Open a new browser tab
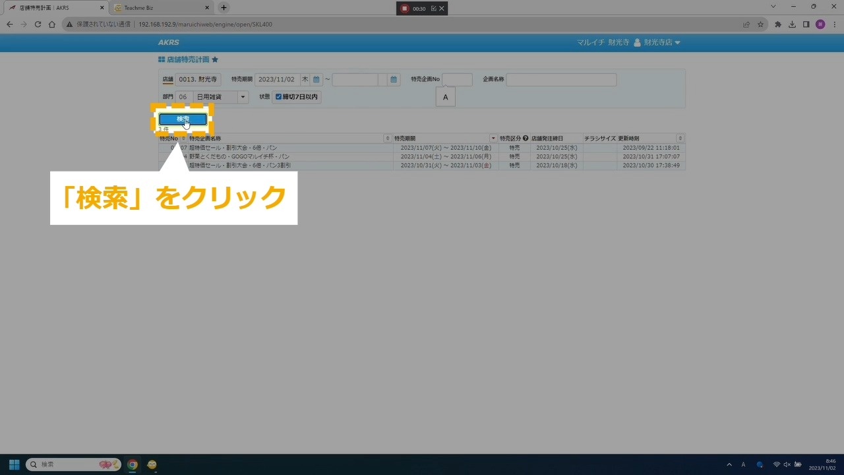This screenshot has width=844, height=475. tap(224, 8)
